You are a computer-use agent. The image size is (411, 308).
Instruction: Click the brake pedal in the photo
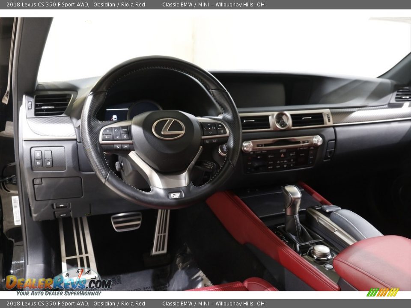126,222
